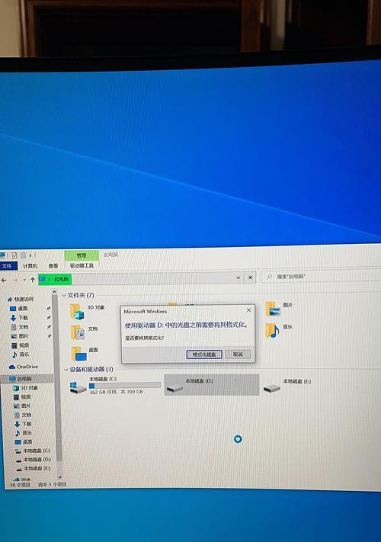Select the 桌面 folder icon in main pane
381x542 pixels.
78,354
